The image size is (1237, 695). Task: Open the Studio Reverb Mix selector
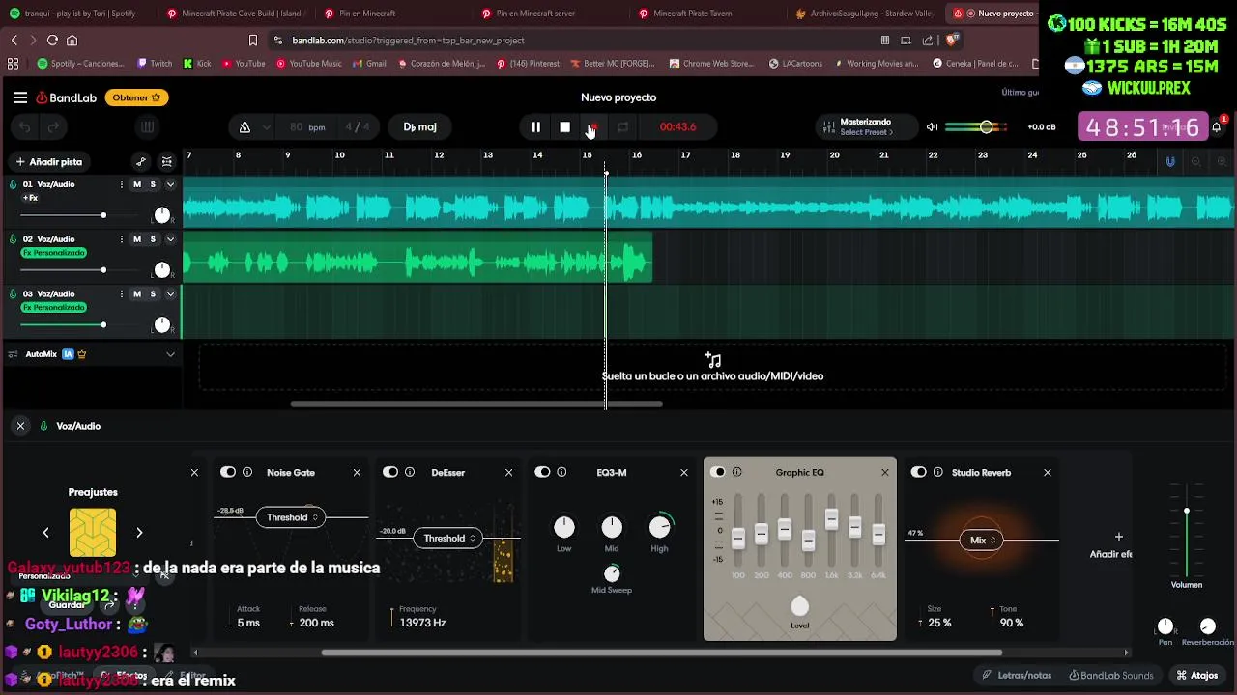[982, 541]
